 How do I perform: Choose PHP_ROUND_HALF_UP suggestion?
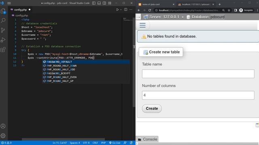point(86,81)
